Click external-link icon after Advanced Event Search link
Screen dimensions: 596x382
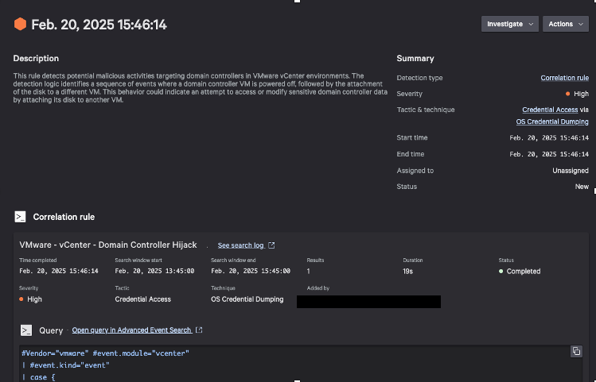199,330
